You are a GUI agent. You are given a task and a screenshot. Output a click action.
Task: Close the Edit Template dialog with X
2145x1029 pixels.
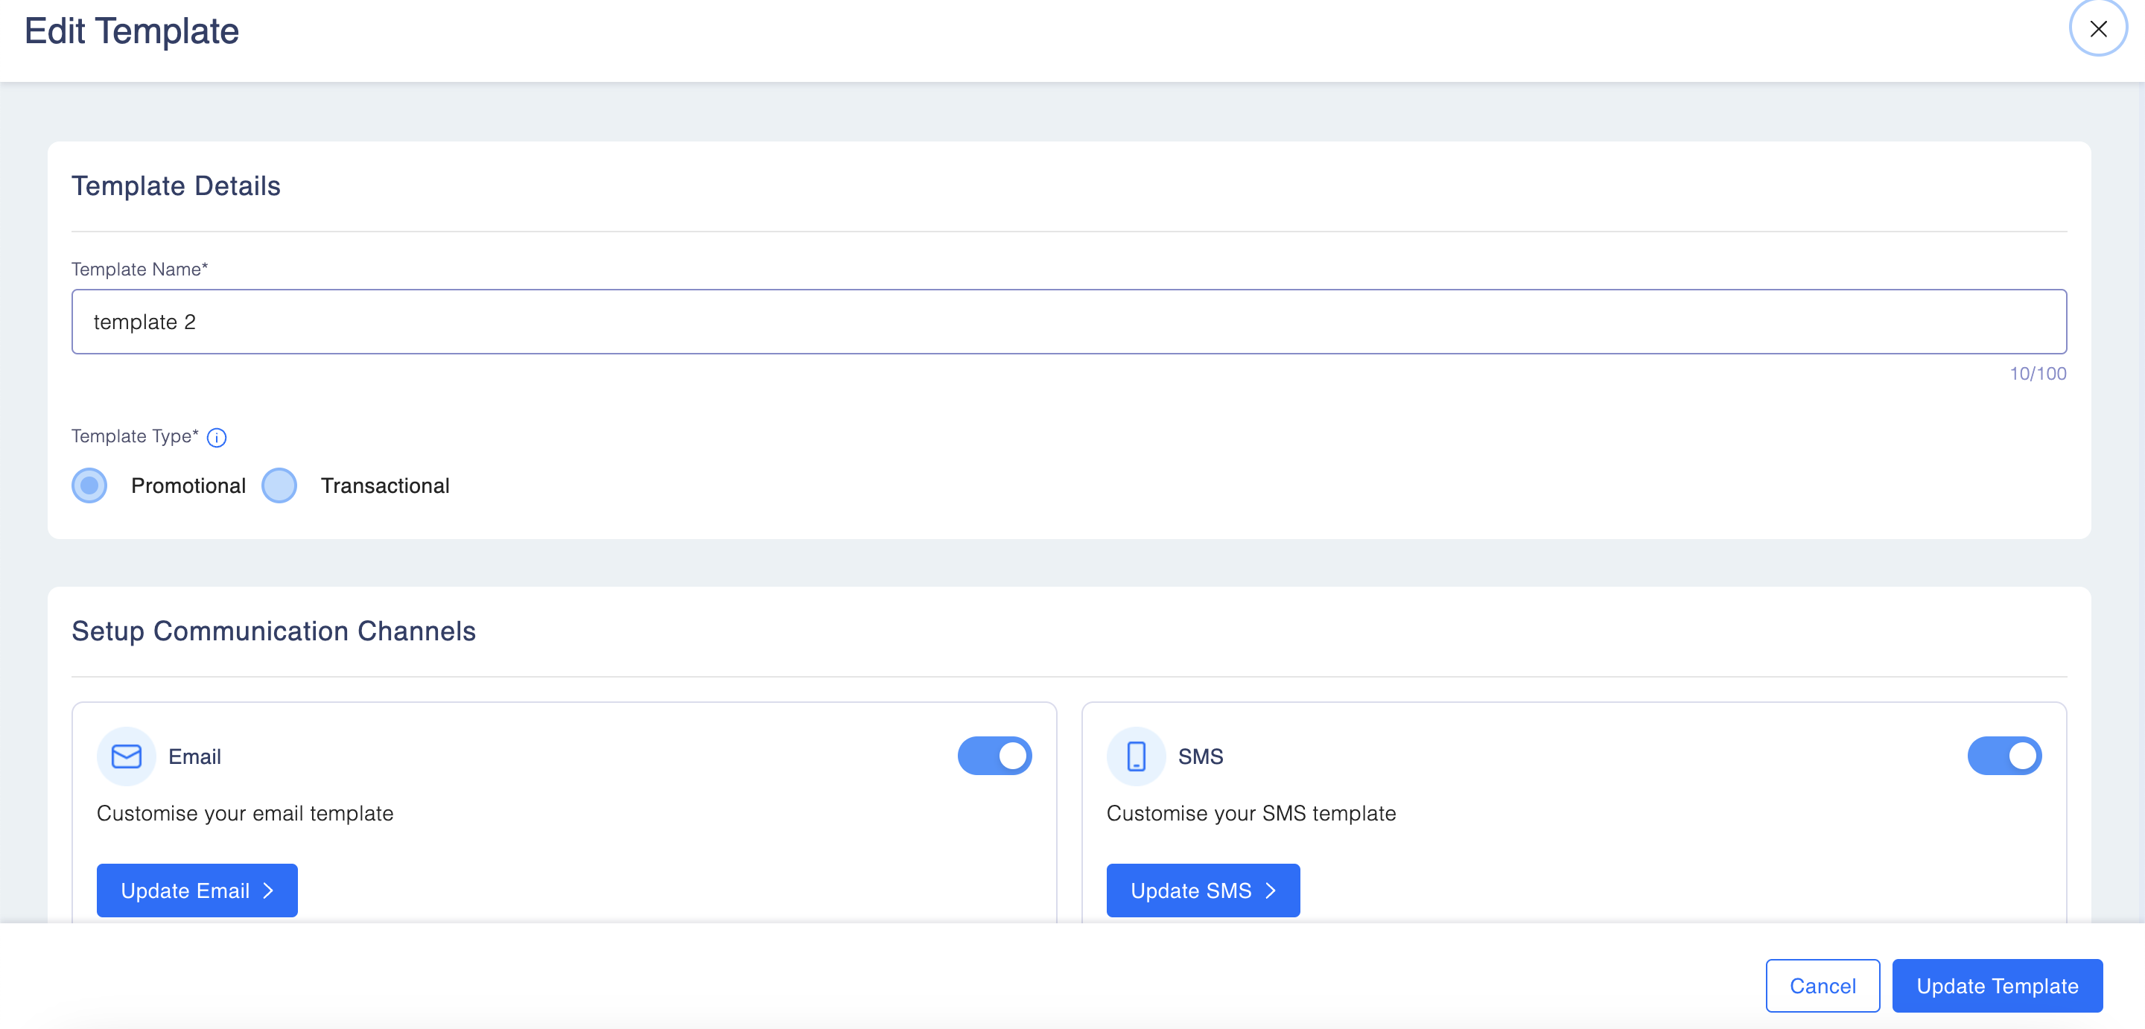[x=2097, y=29]
